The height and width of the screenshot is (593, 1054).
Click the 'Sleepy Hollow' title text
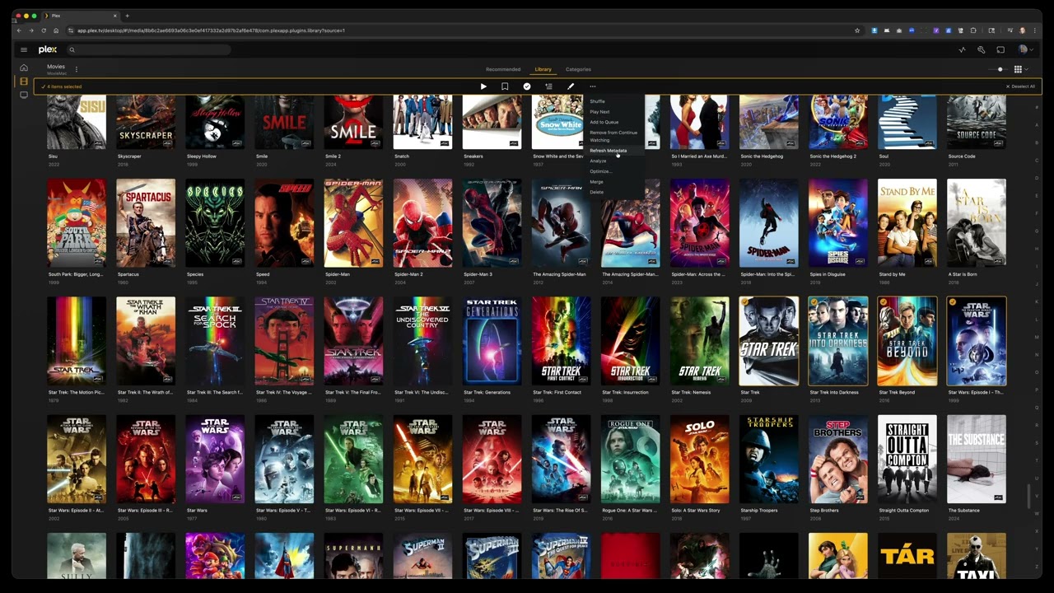click(x=202, y=156)
